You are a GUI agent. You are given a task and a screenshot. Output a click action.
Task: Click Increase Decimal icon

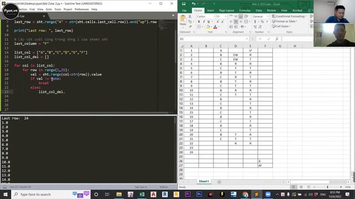pos(255,27)
